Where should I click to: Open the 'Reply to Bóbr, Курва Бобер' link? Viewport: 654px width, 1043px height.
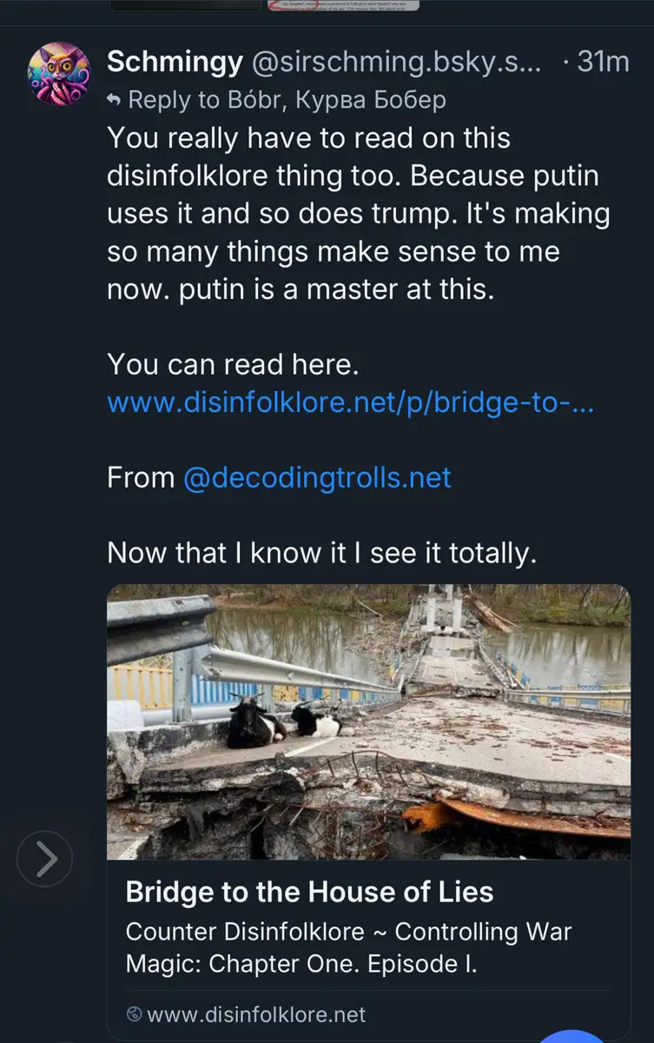[287, 100]
